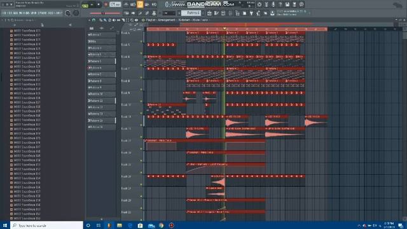The image size is (407, 229).
Task: Click the question mark help icon
Action: (x=280, y=4)
